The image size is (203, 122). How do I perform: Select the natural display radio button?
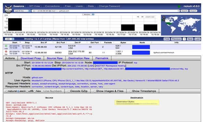[7, 91]
